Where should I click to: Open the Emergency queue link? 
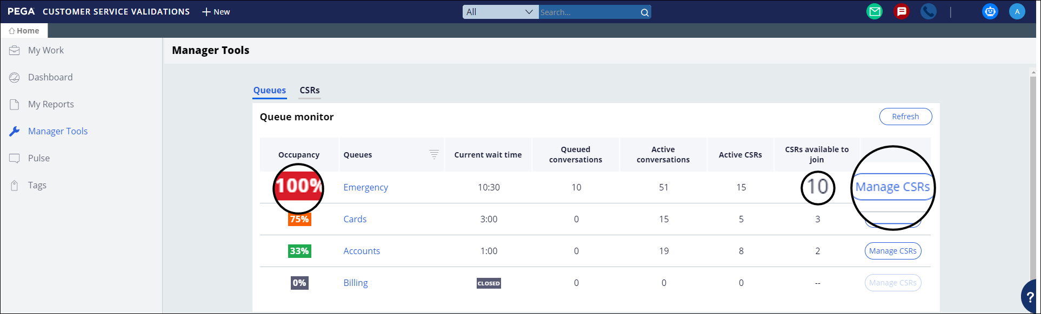(x=365, y=187)
